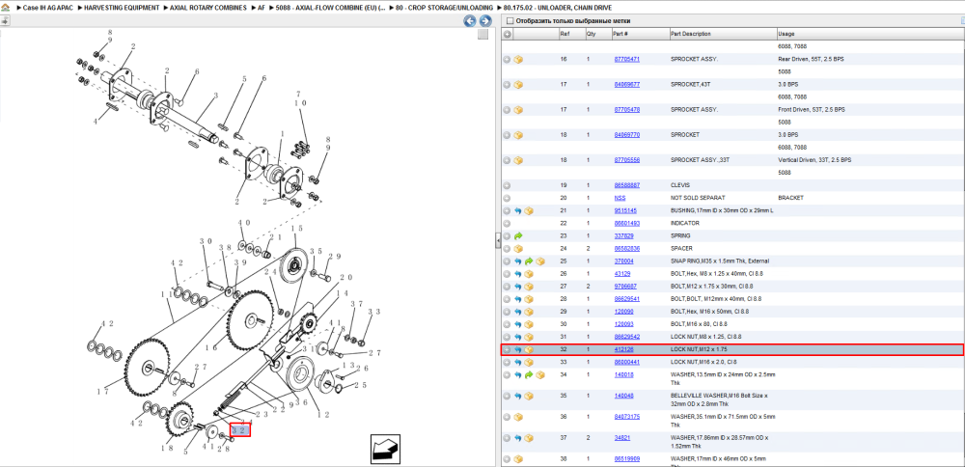
Task: Click the box icon for SPACER row 24
Action: pyautogui.click(x=518, y=249)
